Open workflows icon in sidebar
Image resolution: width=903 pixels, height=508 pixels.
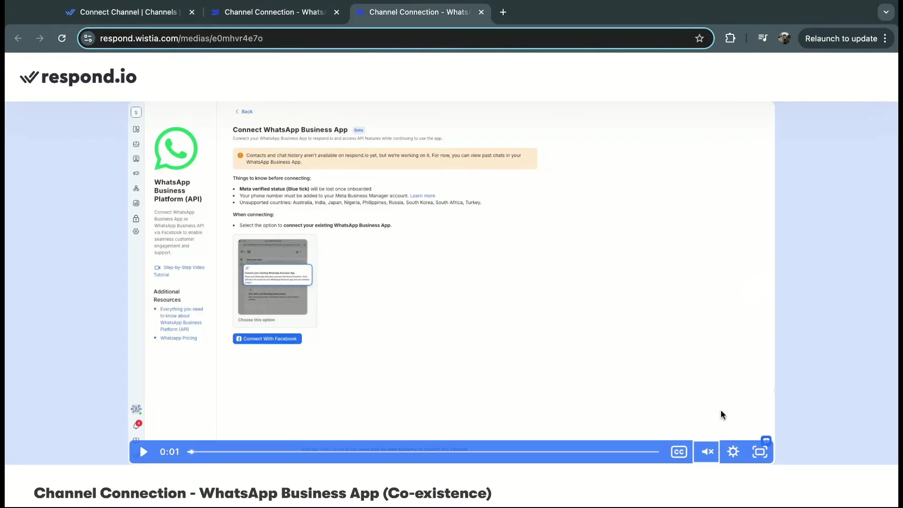click(x=136, y=189)
